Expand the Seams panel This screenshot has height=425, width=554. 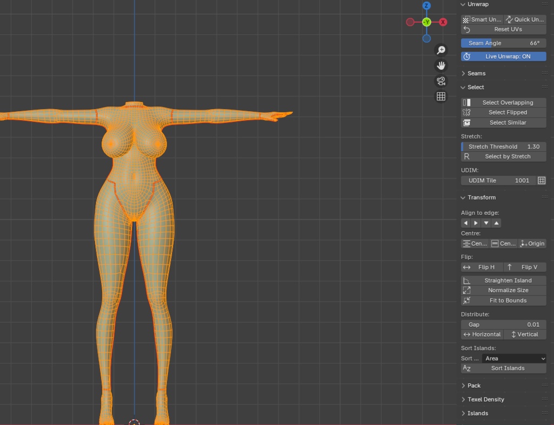tap(463, 73)
